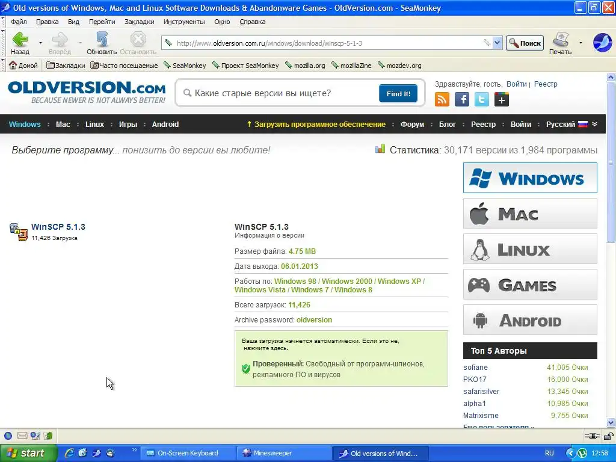The width and height of the screenshot is (616, 462).
Task: Click the Игры navigation link
Action: 128,124
